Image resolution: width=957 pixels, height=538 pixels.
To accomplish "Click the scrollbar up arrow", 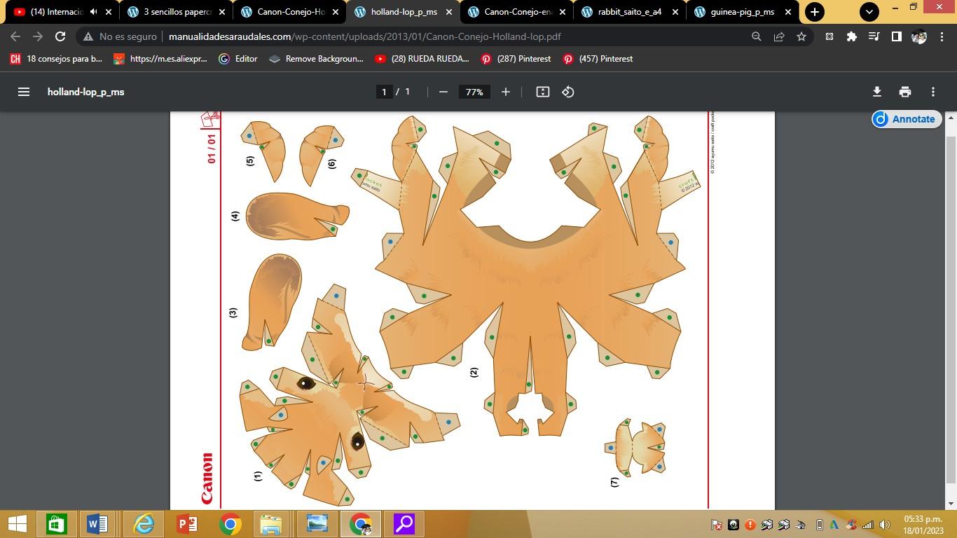I will click(951, 117).
